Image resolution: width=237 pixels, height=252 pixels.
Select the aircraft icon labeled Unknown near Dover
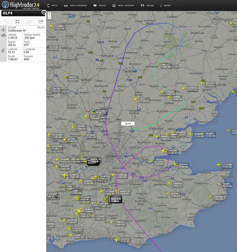click(x=210, y=197)
